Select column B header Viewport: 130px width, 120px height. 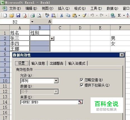(40, 28)
